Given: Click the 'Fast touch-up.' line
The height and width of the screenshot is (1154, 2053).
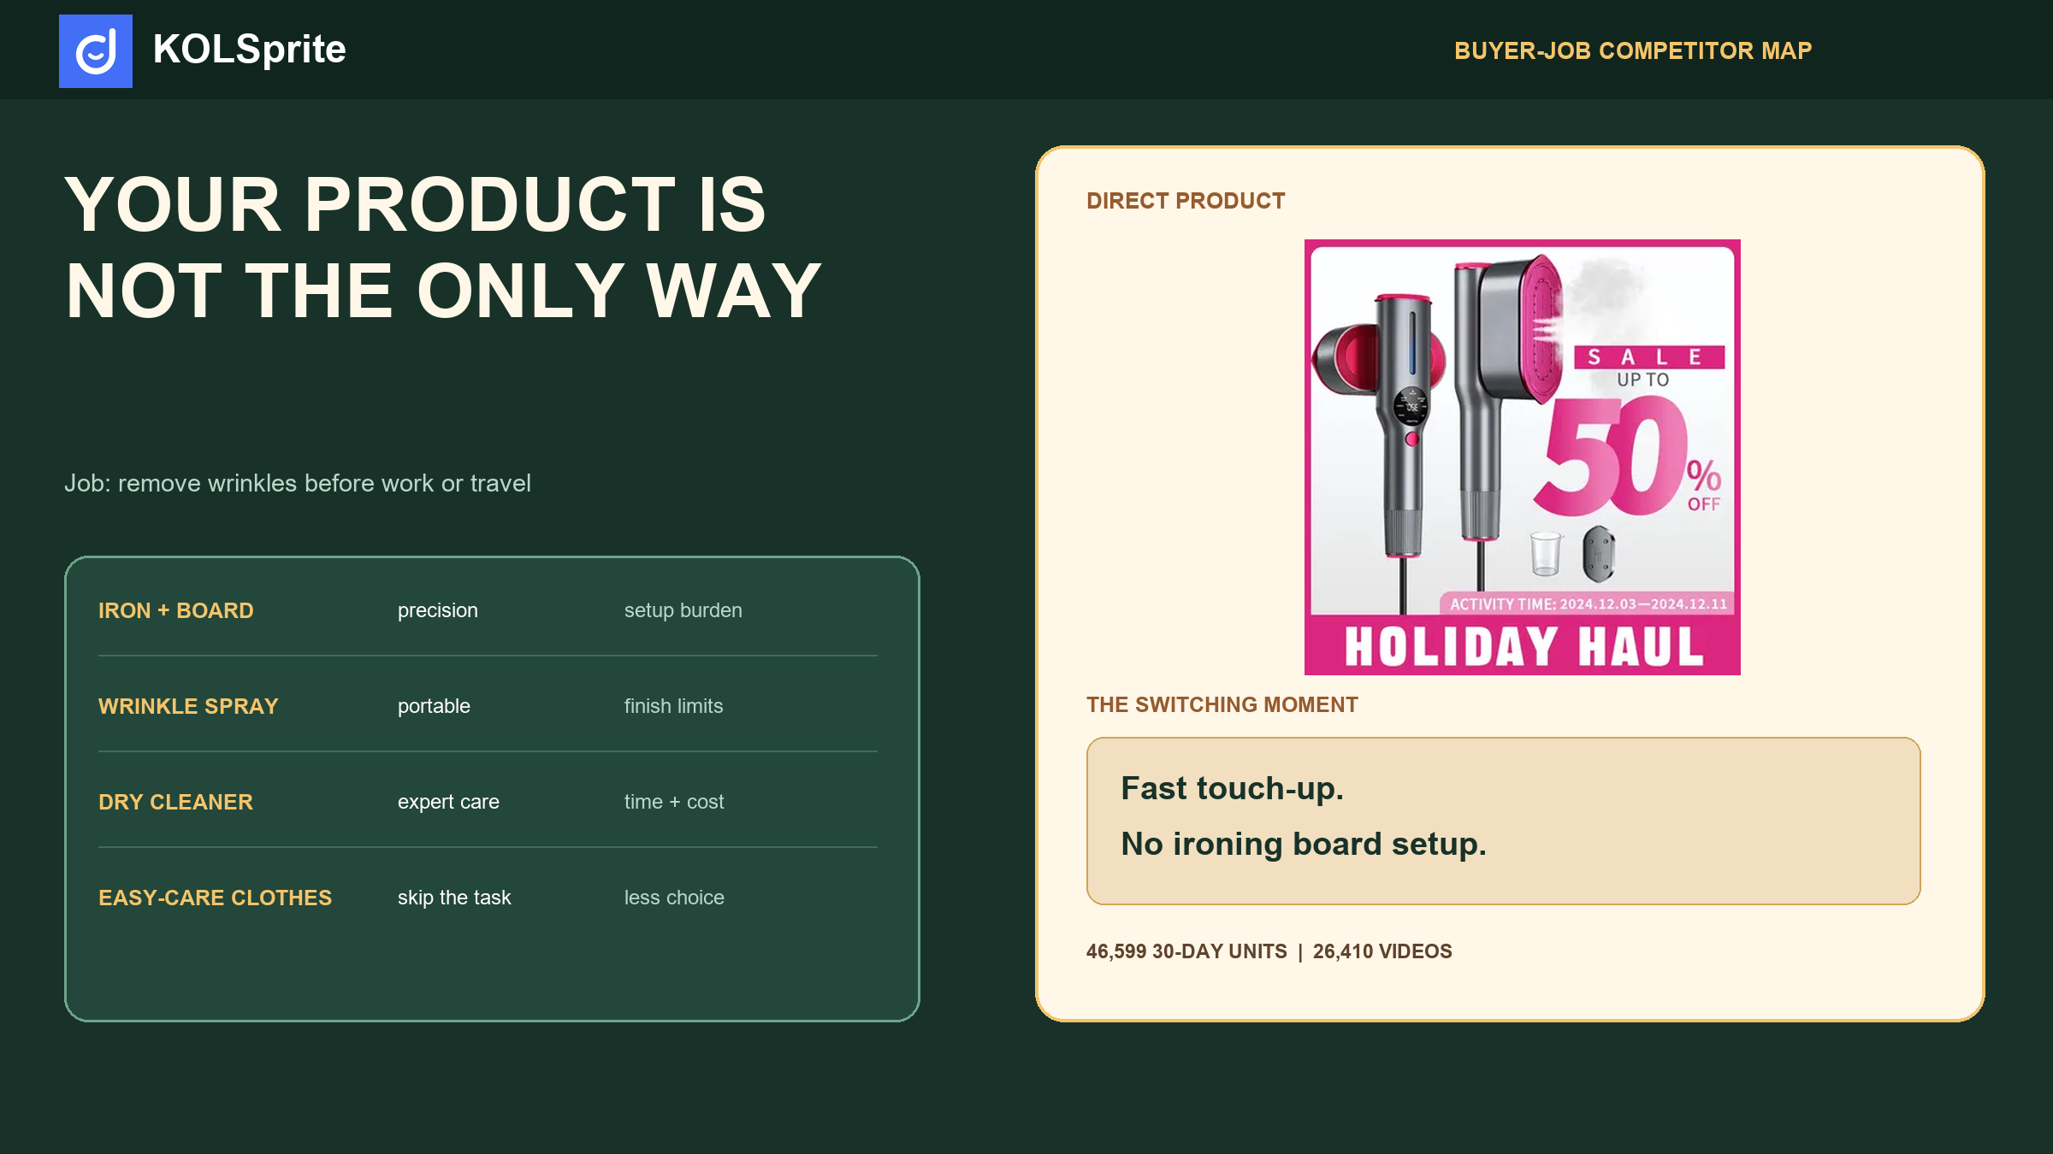Looking at the screenshot, I should click(1233, 789).
